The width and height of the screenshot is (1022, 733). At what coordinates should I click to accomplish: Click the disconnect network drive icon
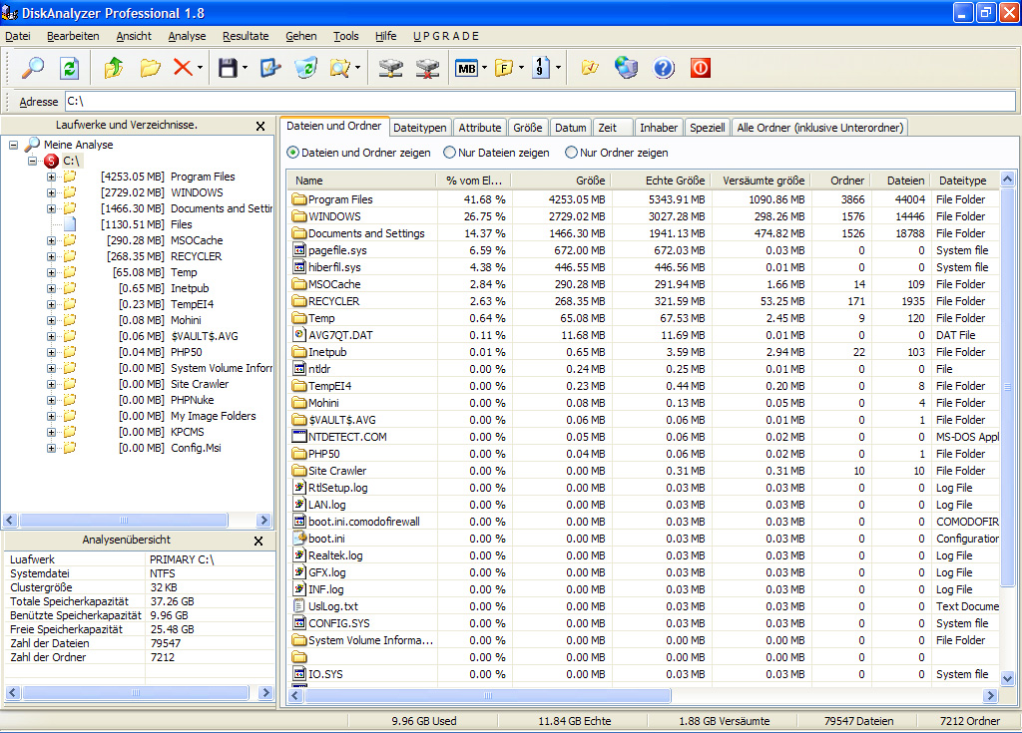(x=427, y=68)
